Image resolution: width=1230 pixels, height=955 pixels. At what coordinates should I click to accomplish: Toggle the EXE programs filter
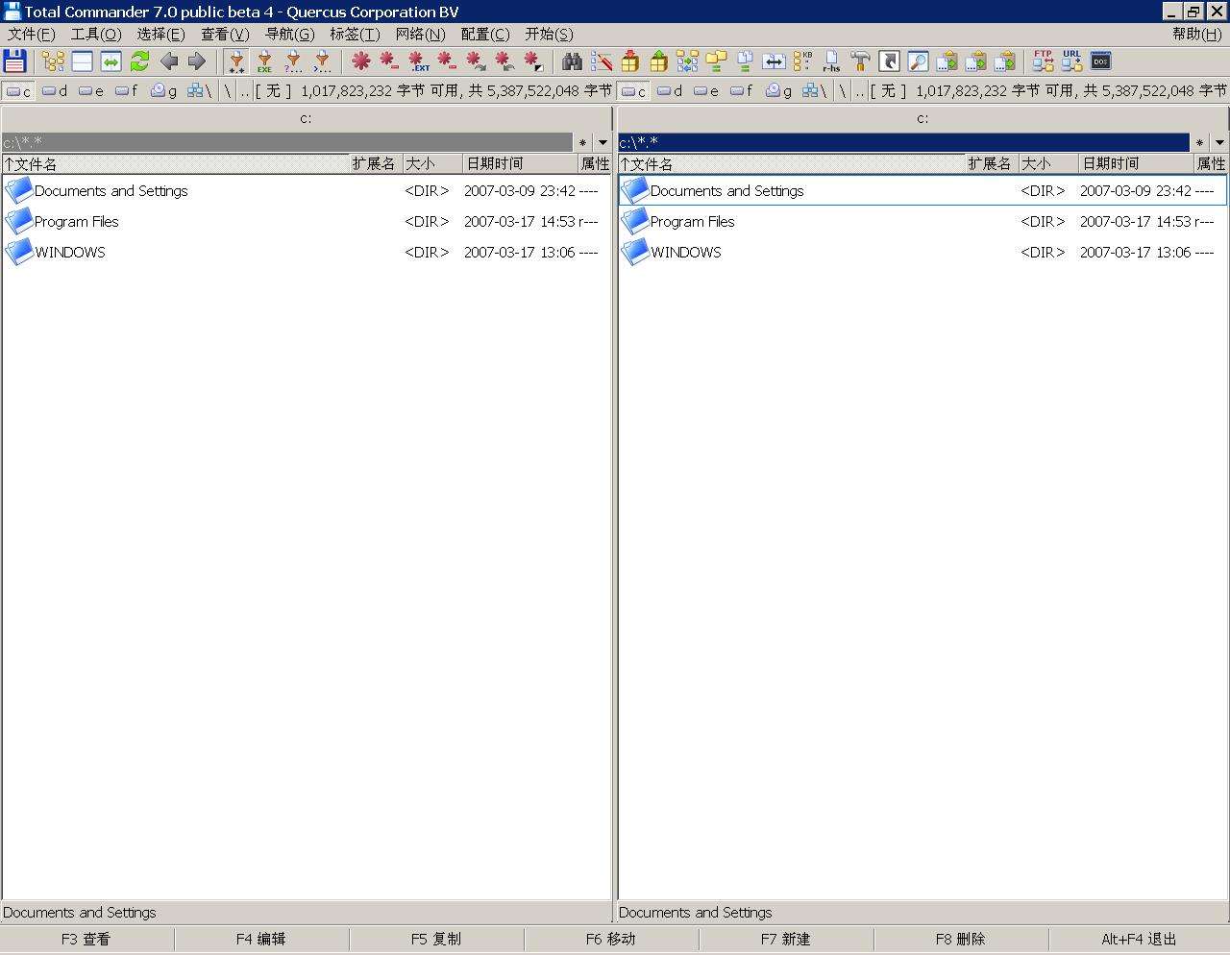pos(264,61)
